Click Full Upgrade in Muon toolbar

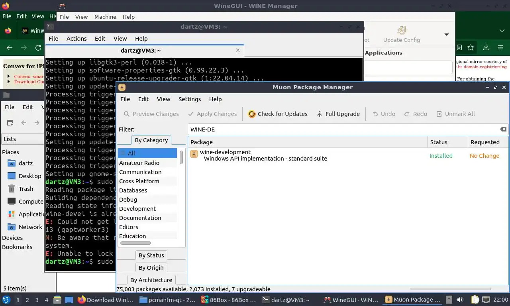[338, 114]
